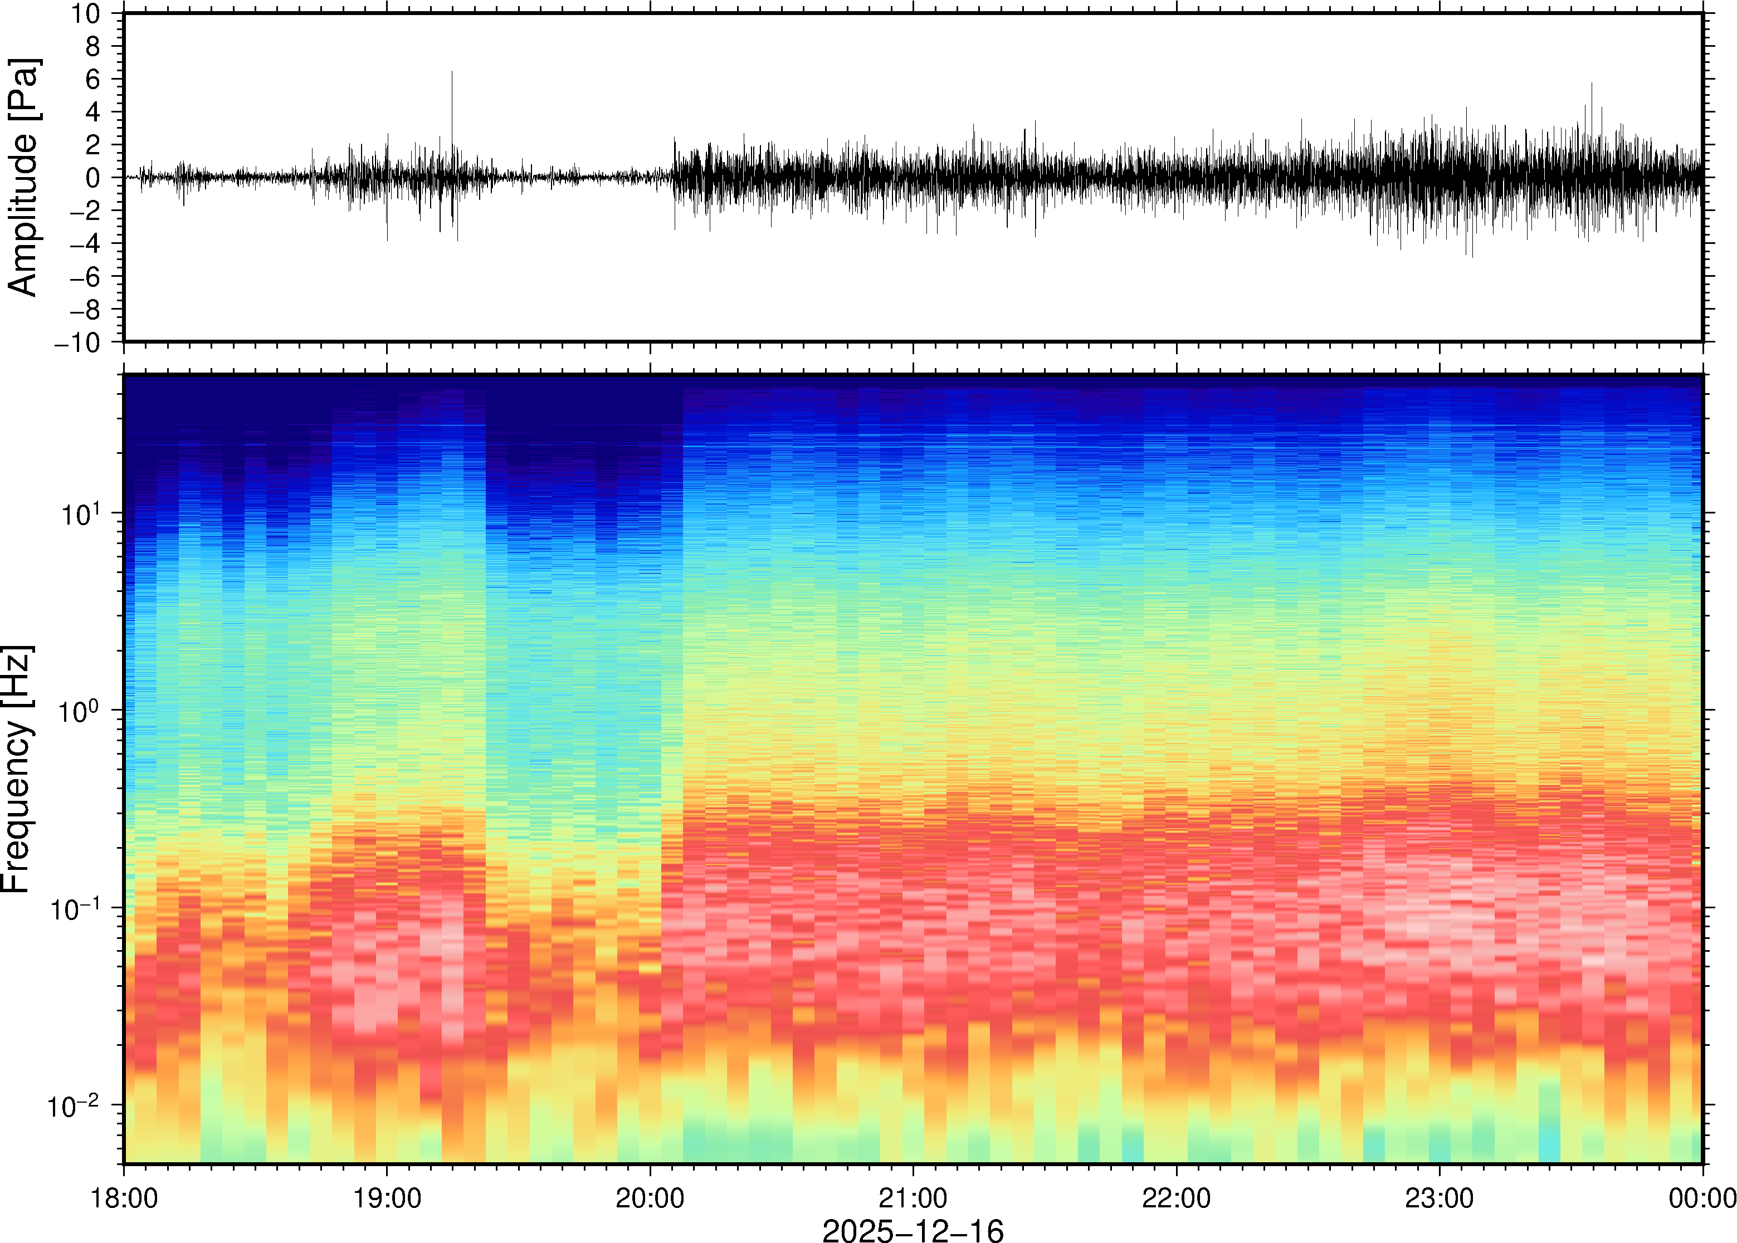
Task: Click the 10 amplitude tick label
Action: coord(86,14)
